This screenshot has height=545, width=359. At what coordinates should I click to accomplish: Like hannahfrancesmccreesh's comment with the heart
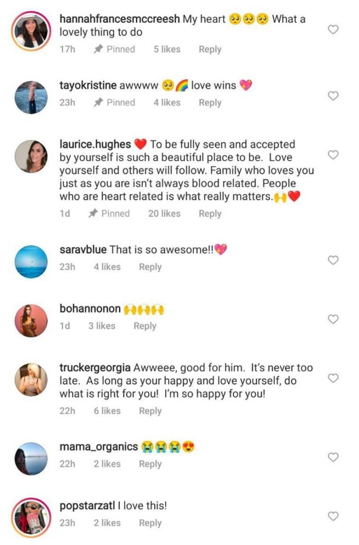click(333, 30)
